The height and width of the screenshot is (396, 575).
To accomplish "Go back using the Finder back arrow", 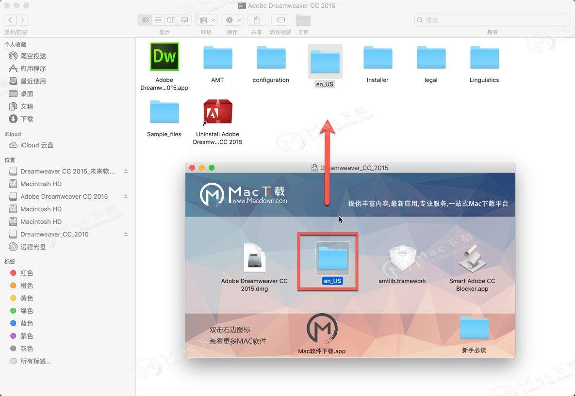I will click(10, 20).
